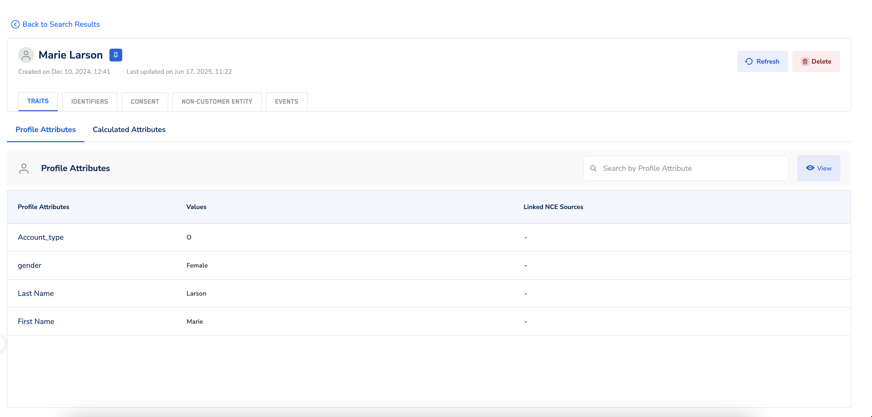Viewport: 872px width, 417px height.
Task: Go to the EVENTS tab
Action: click(286, 102)
